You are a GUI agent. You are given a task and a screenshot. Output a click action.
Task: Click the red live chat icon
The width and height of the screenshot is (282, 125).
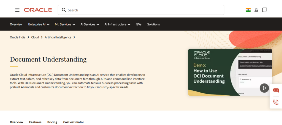[x=276, y=90]
